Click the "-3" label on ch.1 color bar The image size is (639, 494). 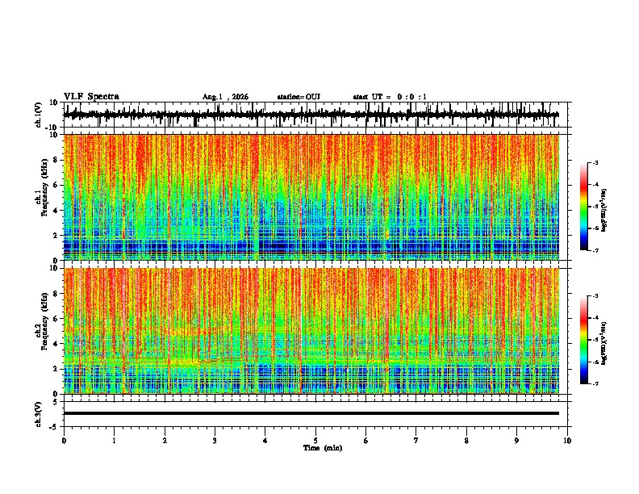tap(595, 162)
